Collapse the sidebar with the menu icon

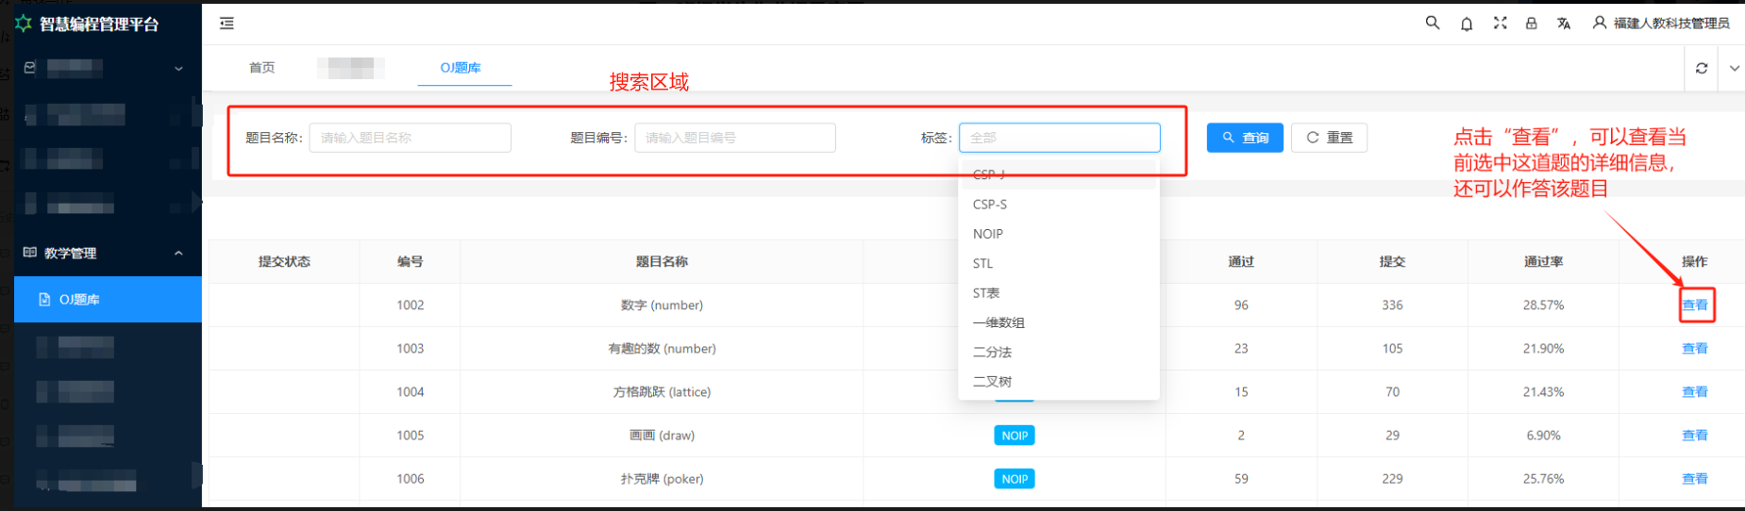[x=227, y=24]
